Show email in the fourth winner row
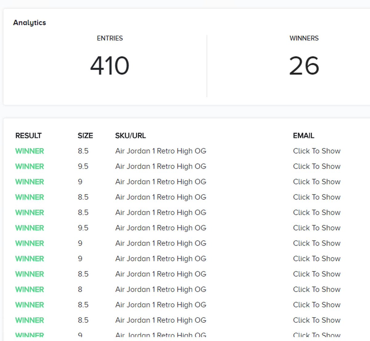 pyautogui.click(x=317, y=197)
